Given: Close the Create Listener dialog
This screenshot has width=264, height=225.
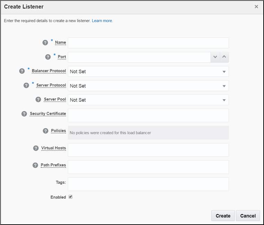Looking at the screenshot, I should pos(256,7).
